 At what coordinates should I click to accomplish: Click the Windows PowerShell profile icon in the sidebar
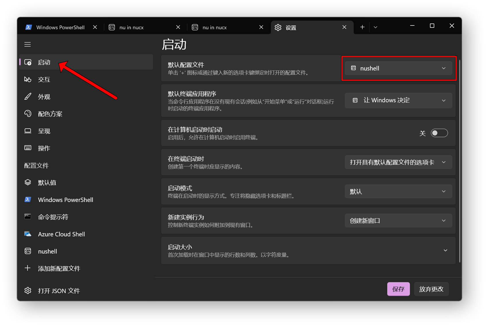coord(28,199)
